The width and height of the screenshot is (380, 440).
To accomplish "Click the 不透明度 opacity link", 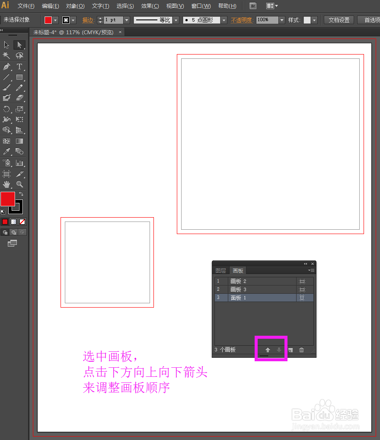I will coord(242,20).
